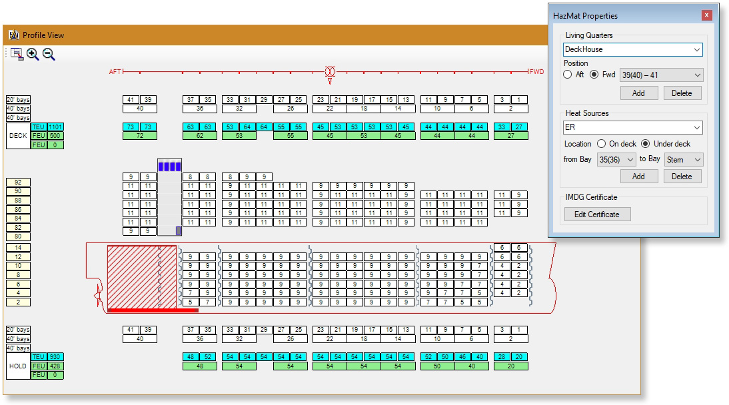Click HOLD FEU value 428

pyautogui.click(x=55, y=366)
